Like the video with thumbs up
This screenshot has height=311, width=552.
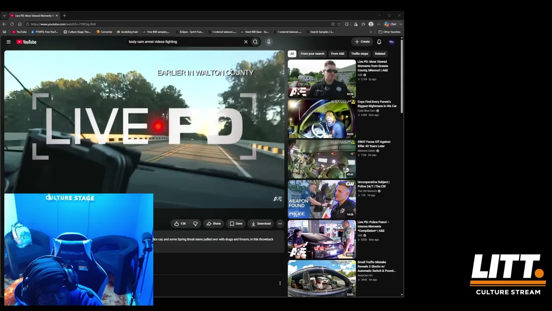pyautogui.click(x=180, y=224)
